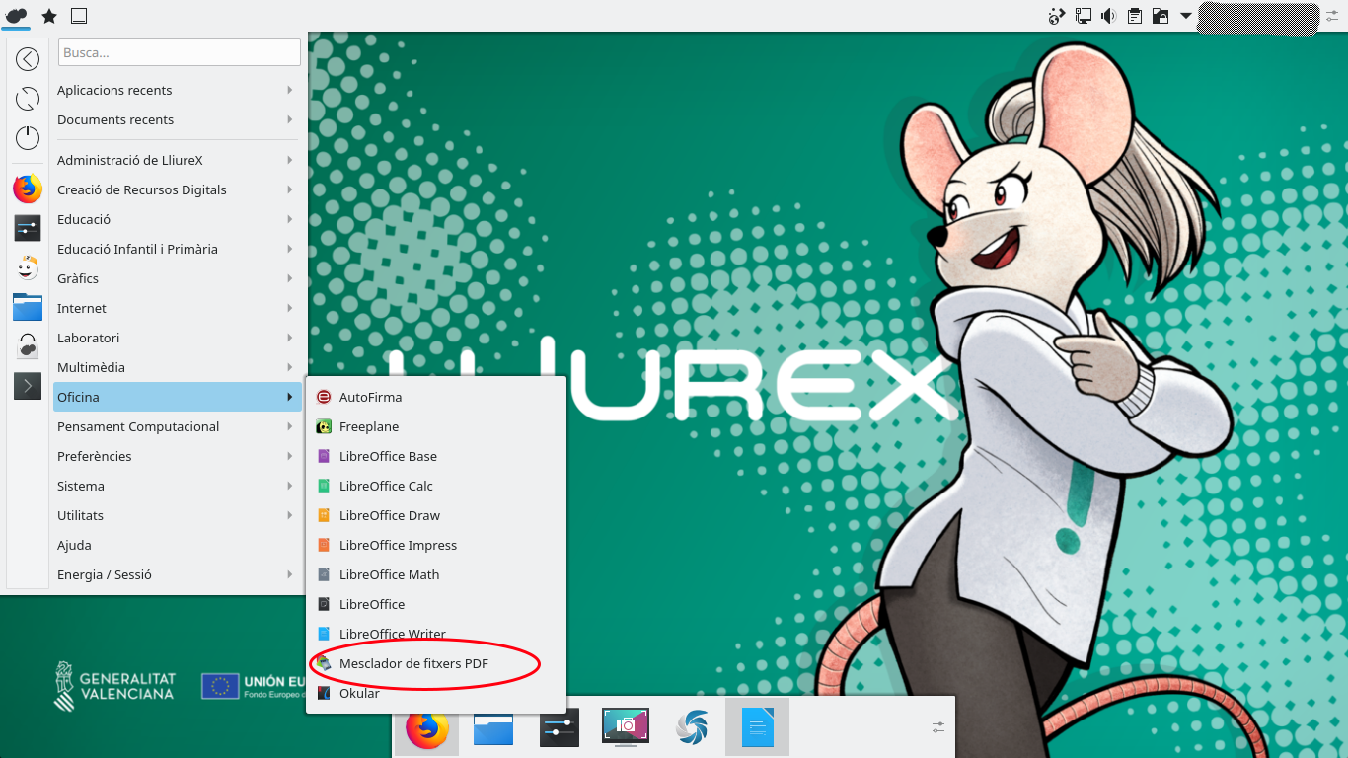Click the Busca search field

tap(180, 52)
